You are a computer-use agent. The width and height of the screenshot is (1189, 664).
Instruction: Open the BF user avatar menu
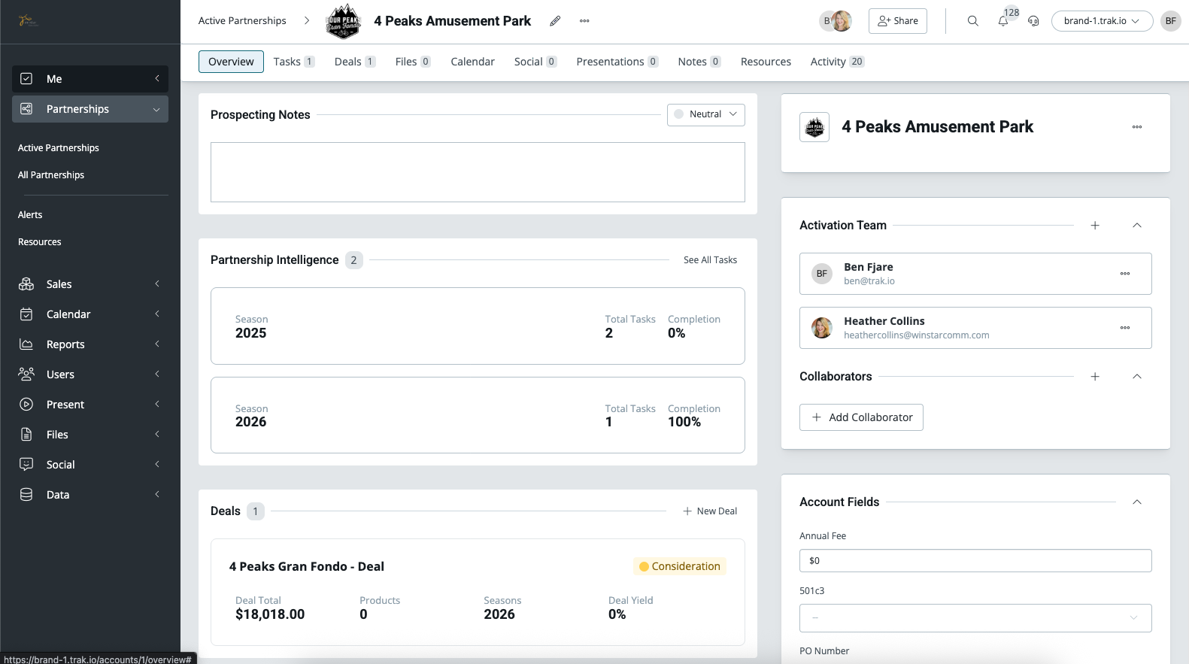coord(1170,21)
